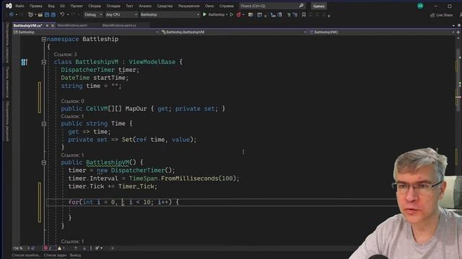The height and width of the screenshot is (259, 462).
Task: Switch to the MainWindow.xaml tab
Action: pos(72,26)
